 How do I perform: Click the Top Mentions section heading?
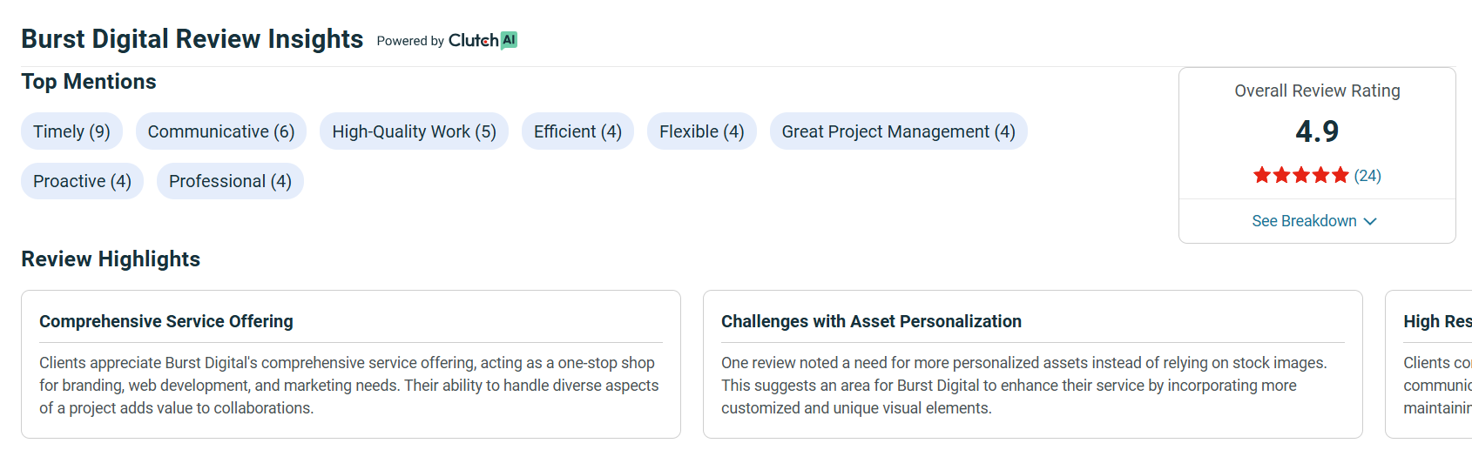tap(89, 82)
